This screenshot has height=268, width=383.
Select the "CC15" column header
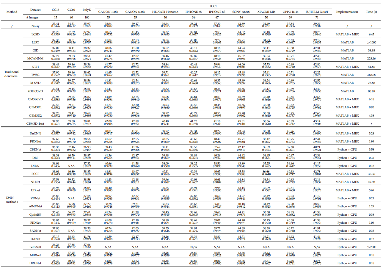[55, 10]
